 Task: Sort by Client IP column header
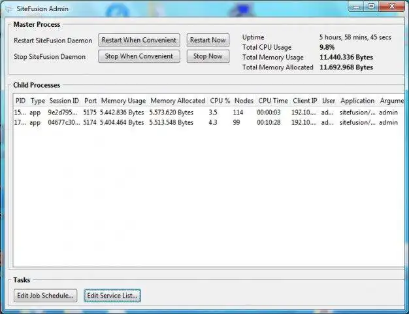point(305,101)
